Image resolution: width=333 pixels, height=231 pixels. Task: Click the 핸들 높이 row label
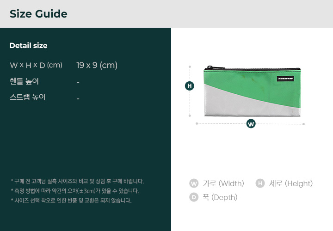[24, 81]
